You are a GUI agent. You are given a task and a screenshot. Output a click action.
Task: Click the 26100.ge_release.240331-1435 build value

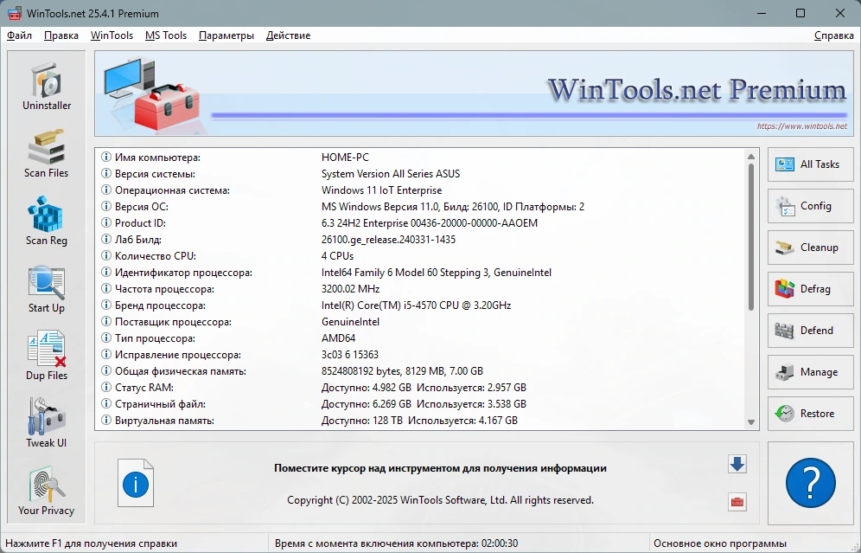[388, 240]
